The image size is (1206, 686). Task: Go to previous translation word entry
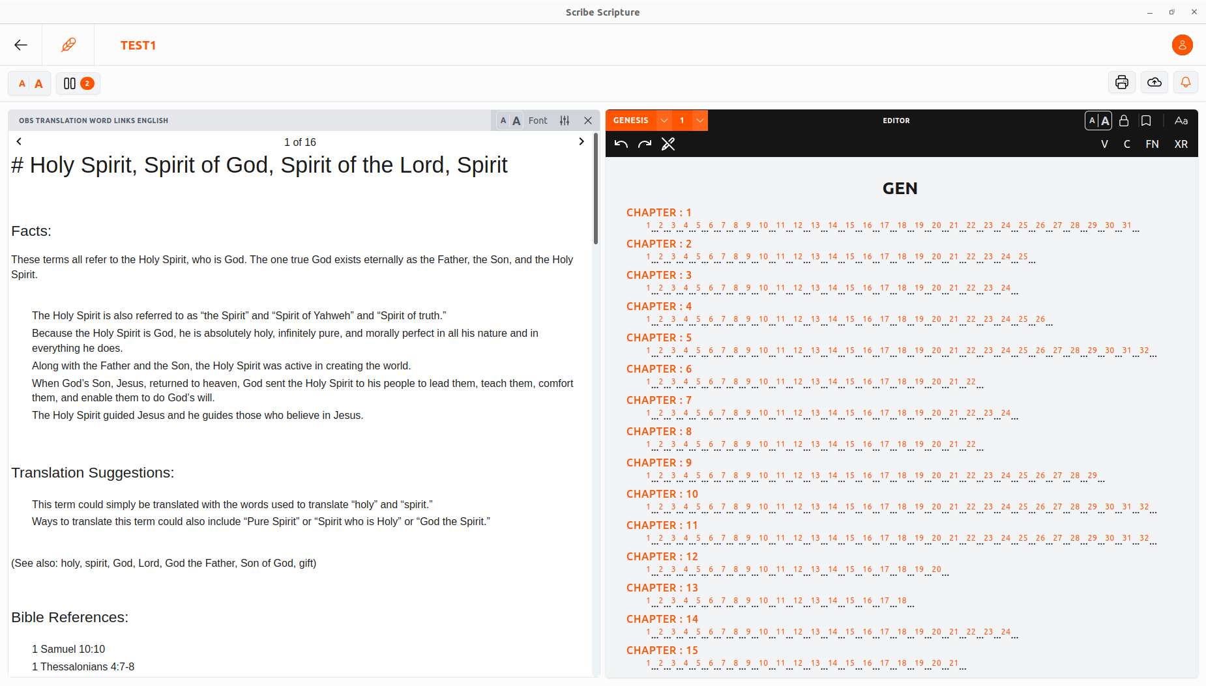(x=19, y=141)
